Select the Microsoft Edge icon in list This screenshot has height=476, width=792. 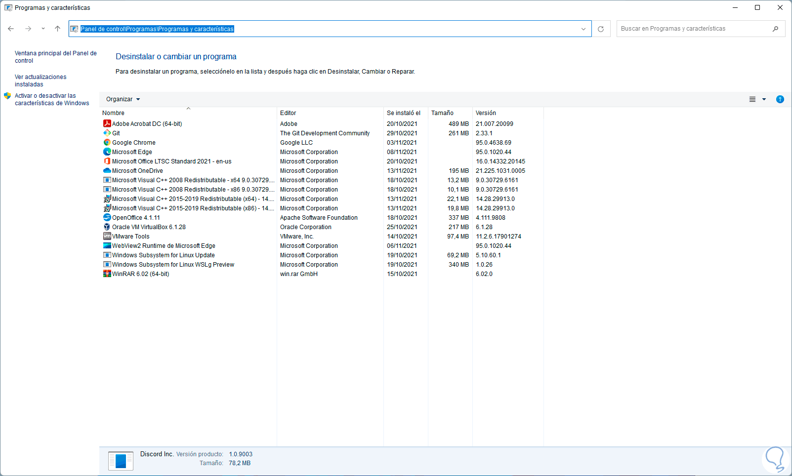[107, 152]
